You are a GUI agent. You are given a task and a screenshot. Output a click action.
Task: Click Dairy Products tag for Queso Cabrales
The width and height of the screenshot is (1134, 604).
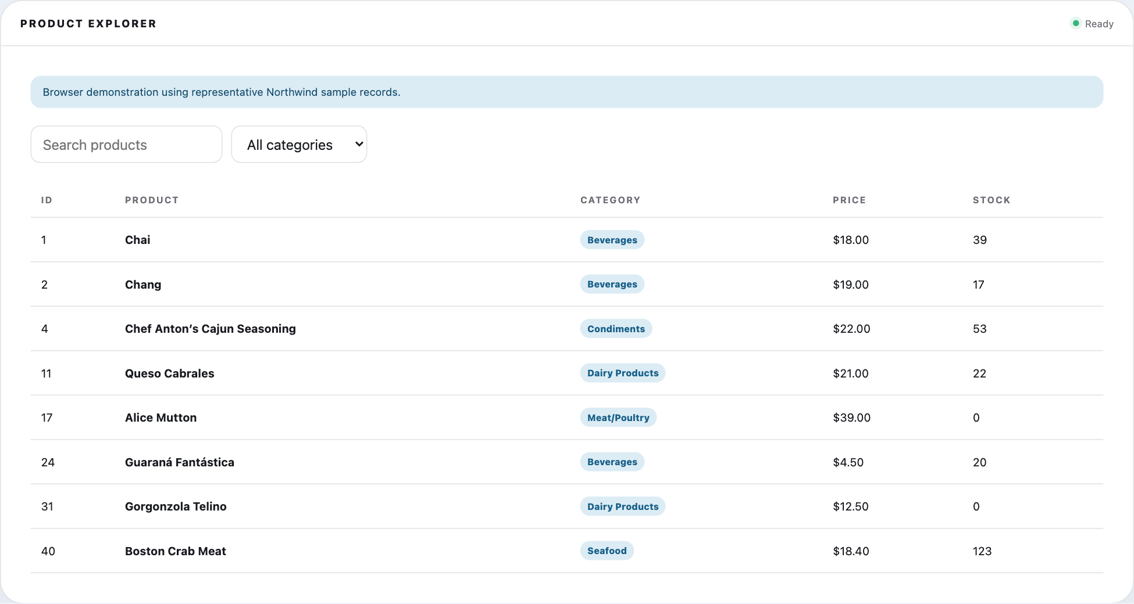623,373
